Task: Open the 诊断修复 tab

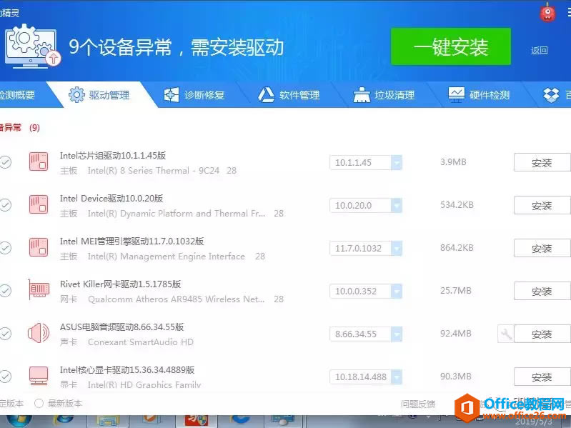Action: point(194,95)
